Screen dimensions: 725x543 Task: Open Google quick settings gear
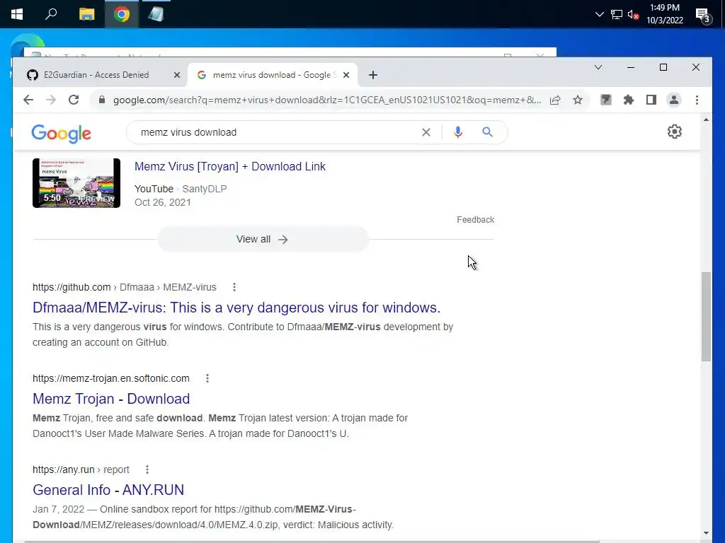(x=674, y=132)
